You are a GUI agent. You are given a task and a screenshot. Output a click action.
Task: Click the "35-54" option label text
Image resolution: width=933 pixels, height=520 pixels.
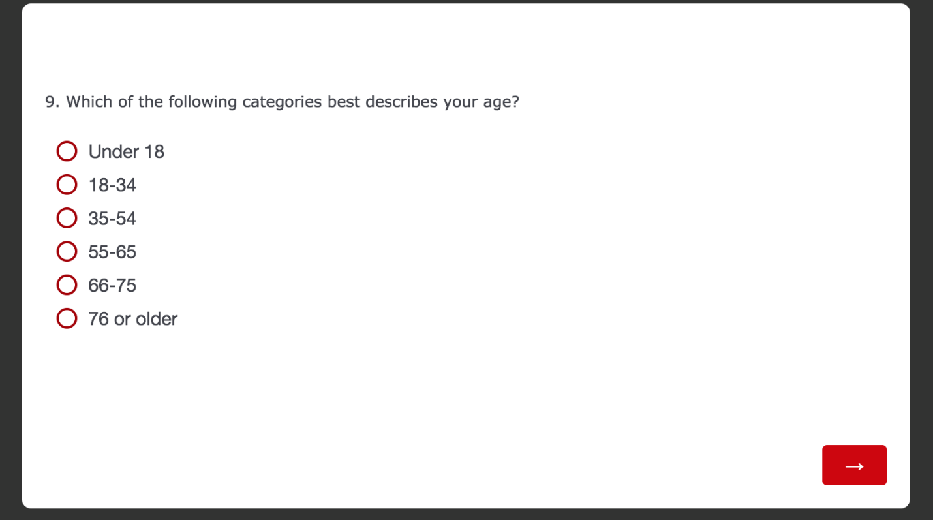tap(112, 219)
